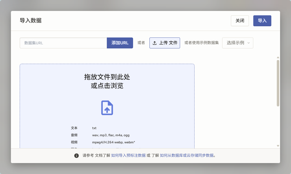The width and height of the screenshot is (291, 174).
Task: Click the wav, mp3, flac, m4a, ogg text
Action: [x=111, y=135]
